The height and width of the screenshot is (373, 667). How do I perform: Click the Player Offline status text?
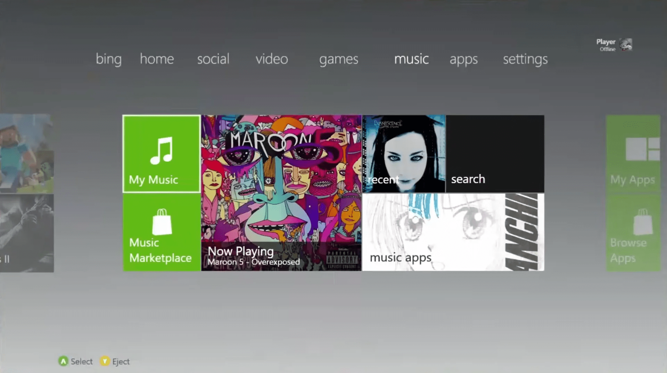click(x=607, y=49)
